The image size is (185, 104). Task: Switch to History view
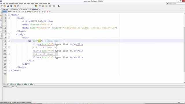pos(10,12)
